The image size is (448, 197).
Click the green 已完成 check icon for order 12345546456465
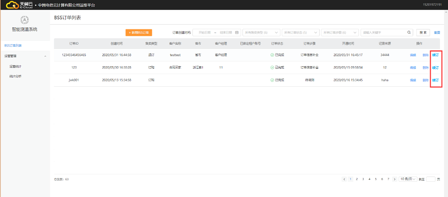[272, 55]
